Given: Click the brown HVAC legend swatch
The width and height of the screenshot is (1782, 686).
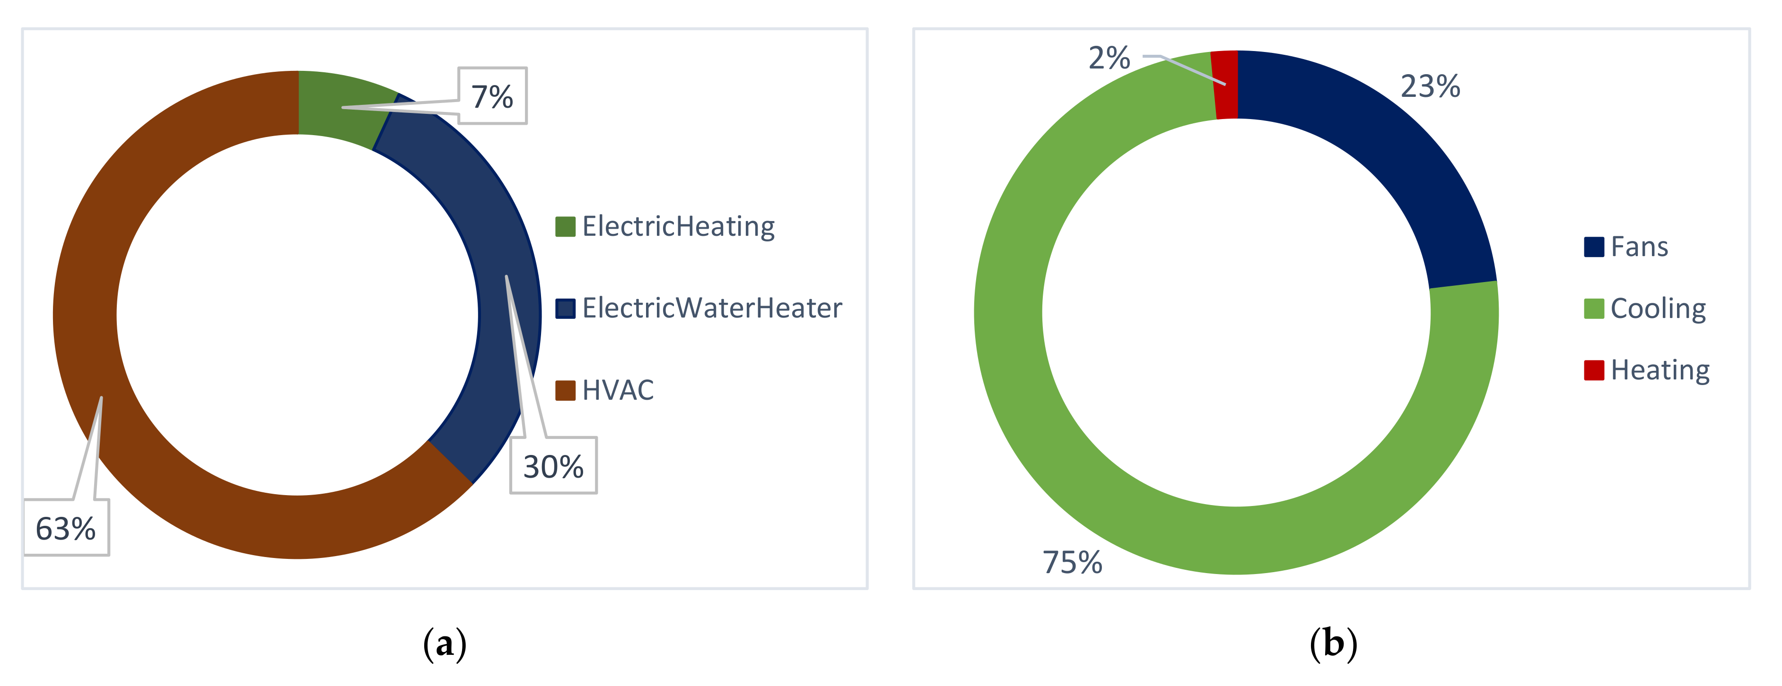Looking at the screenshot, I should click(x=565, y=390).
